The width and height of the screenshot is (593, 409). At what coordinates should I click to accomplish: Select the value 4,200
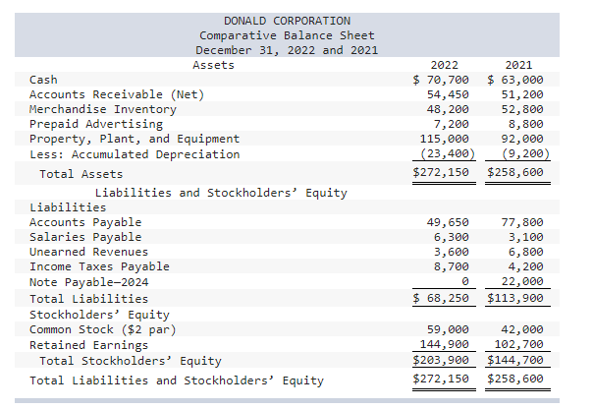coord(525,266)
